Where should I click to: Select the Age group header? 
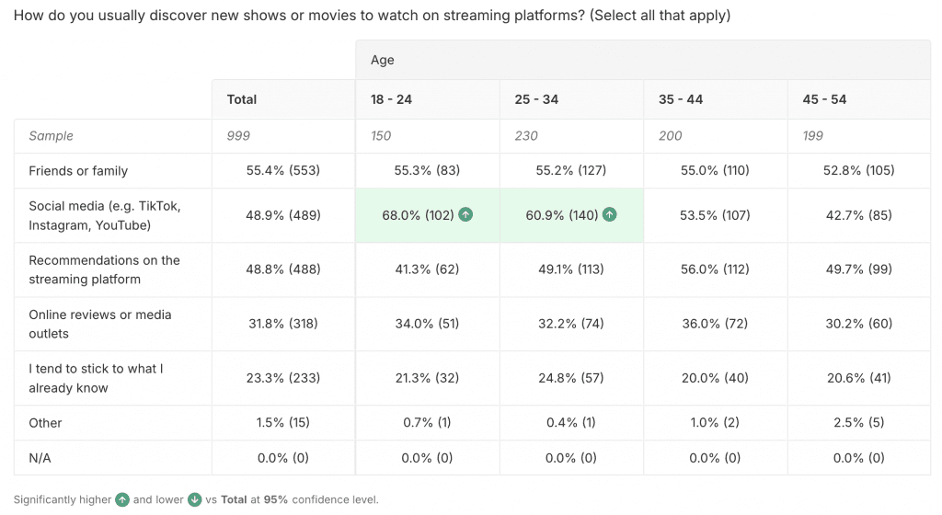(383, 60)
